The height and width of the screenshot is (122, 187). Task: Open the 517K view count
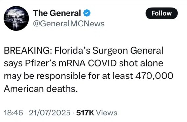click(x=85, y=113)
